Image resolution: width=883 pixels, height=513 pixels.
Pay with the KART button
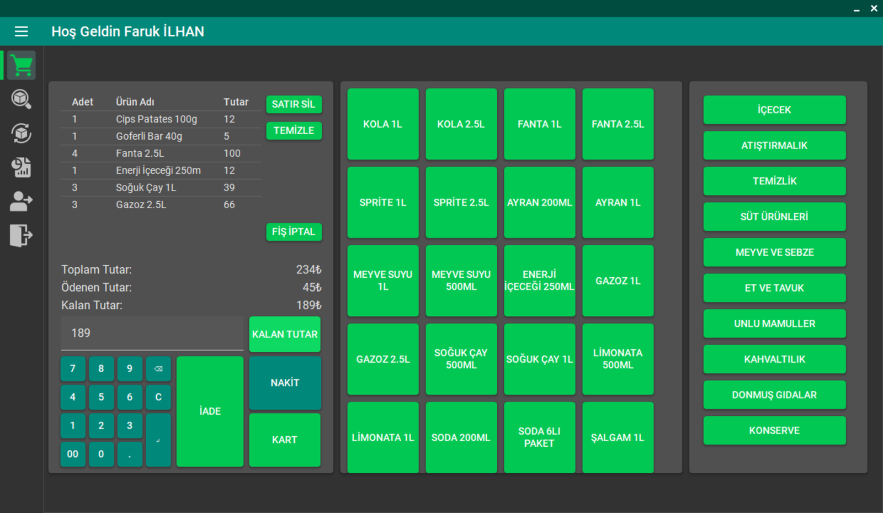pos(285,440)
